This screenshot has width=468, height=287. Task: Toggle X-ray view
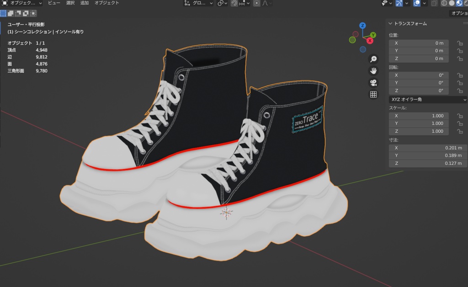click(434, 3)
